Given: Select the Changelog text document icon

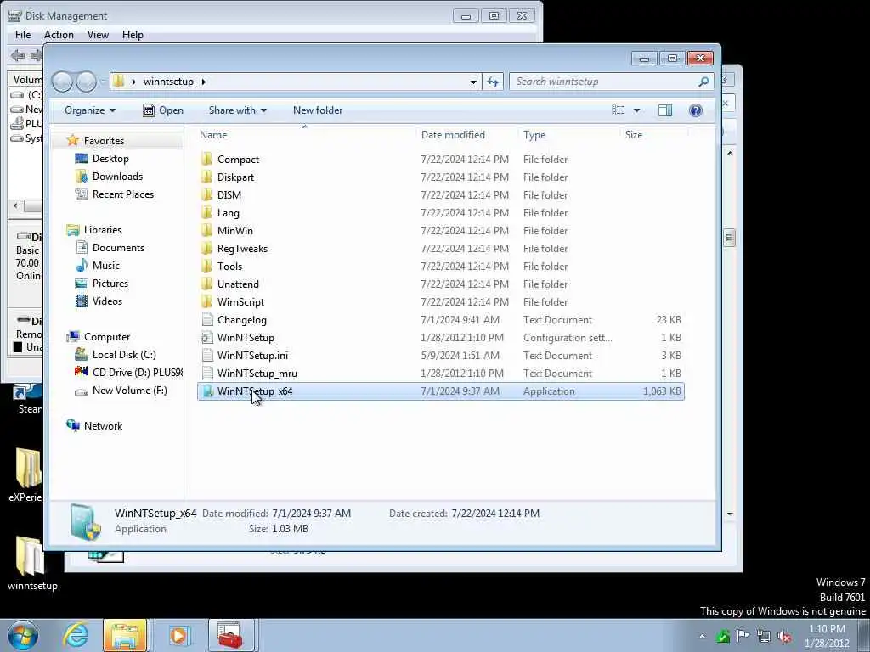Looking at the screenshot, I should click(207, 319).
